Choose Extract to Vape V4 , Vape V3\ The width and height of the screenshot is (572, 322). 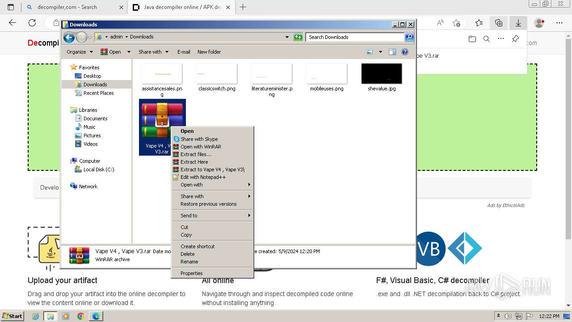pos(213,169)
